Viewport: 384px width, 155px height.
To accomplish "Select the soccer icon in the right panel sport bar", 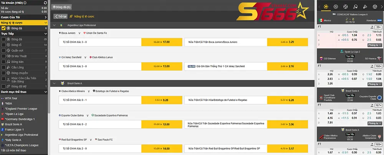I will pos(326,7).
